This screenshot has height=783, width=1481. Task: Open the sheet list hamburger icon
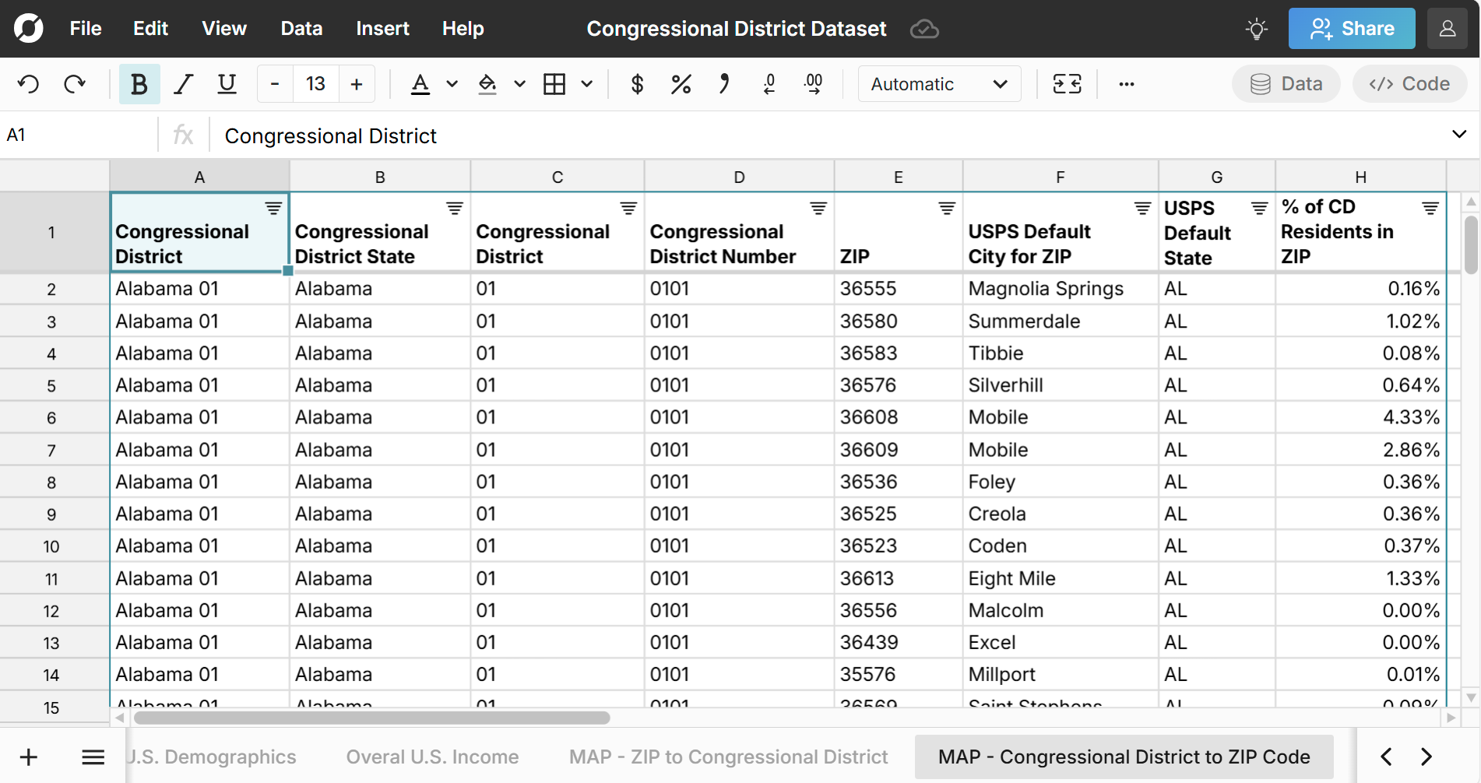(x=93, y=757)
